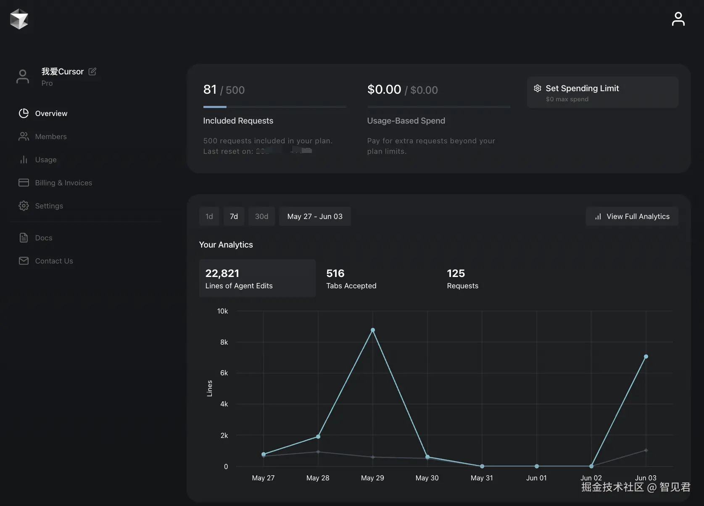
Task: Click the Pro plan label
Action: coord(47,83)
